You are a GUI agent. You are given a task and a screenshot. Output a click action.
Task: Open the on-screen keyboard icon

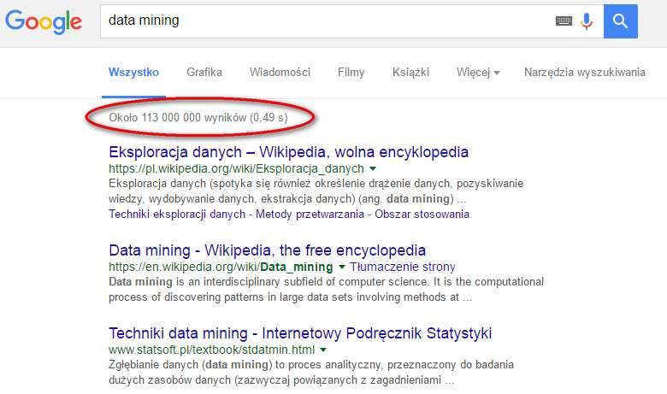(x=564, y=21)
